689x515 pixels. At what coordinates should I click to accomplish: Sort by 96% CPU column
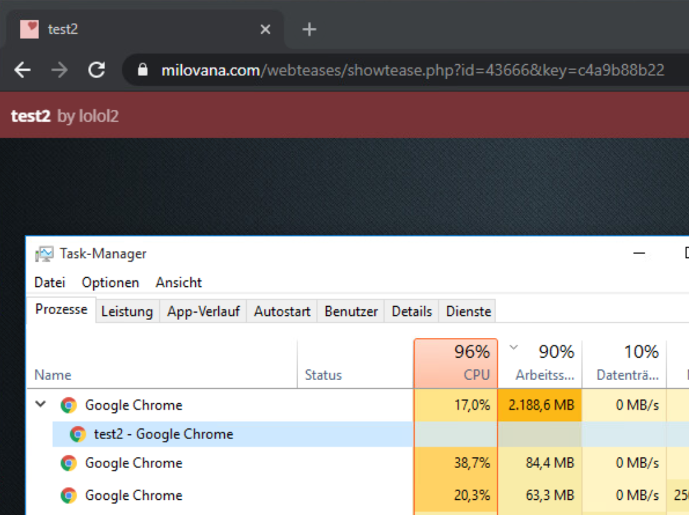pos(456,364)
